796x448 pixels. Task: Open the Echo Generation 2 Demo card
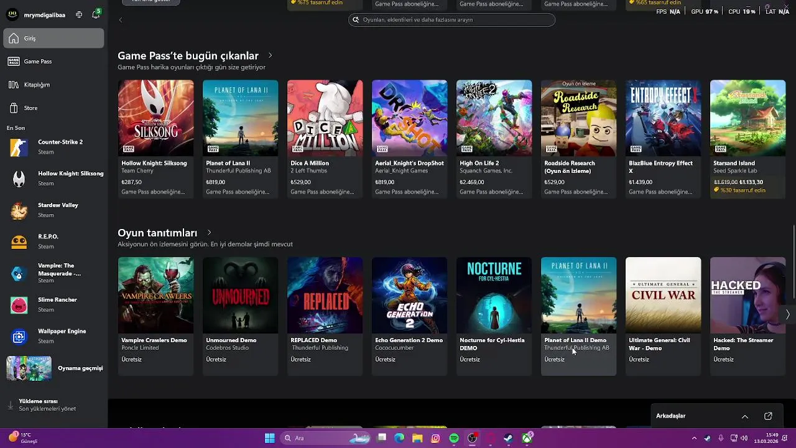coord(409,316)
